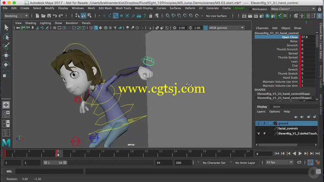Go to end of playback range
This screenshot has width=324, height=182.
(318, 154)
